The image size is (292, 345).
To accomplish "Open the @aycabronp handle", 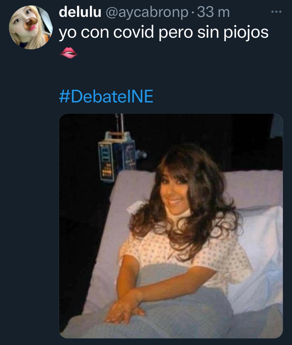I will pyautogui.click(x=147, y=12).
